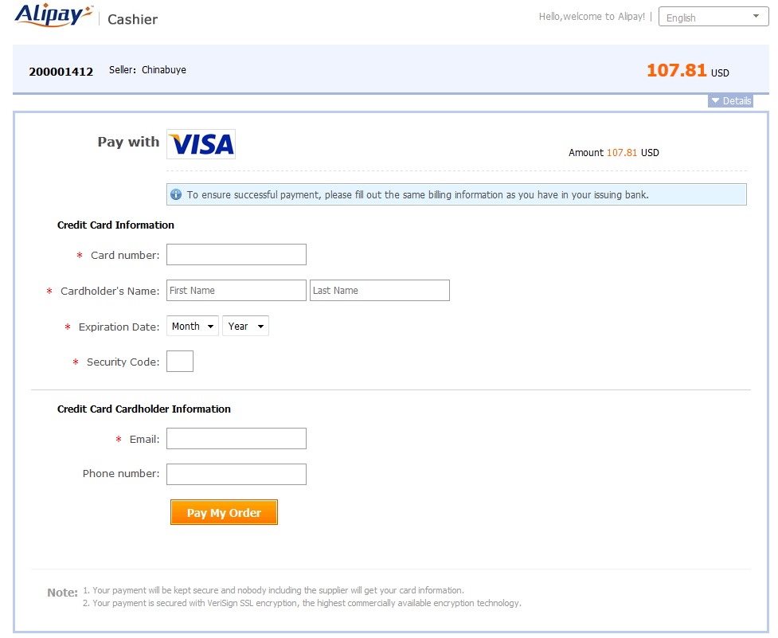Screen dimensions: 778x638
Task: Click the VISA card logo
Action: (x=201, y=144)
